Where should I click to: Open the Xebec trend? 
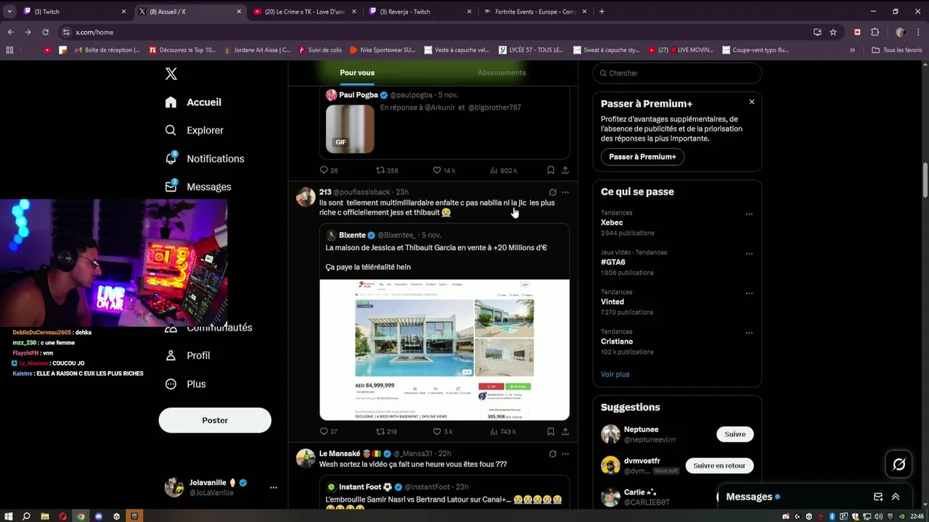[612, 223]
